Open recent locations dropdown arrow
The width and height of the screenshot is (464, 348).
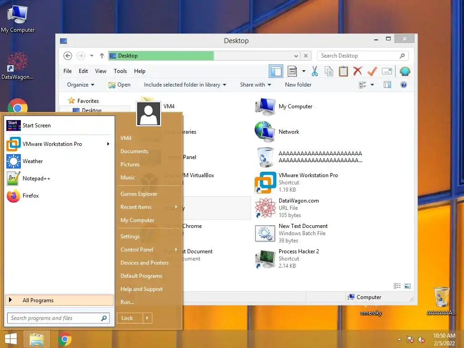(x=92, y=56)
